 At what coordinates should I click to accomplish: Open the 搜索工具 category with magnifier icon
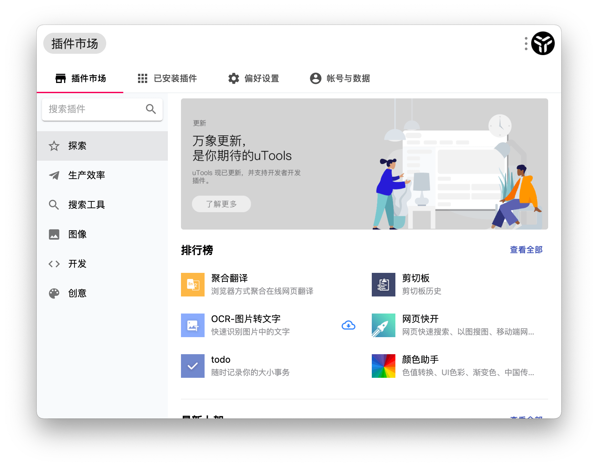click(x=54, y=205)
